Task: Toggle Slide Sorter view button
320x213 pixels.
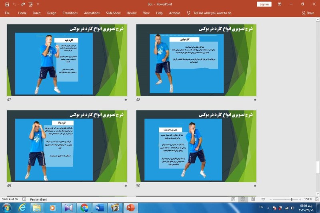Action: click(x=243, y=199)
